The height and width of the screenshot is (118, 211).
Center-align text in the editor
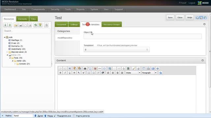113,73
